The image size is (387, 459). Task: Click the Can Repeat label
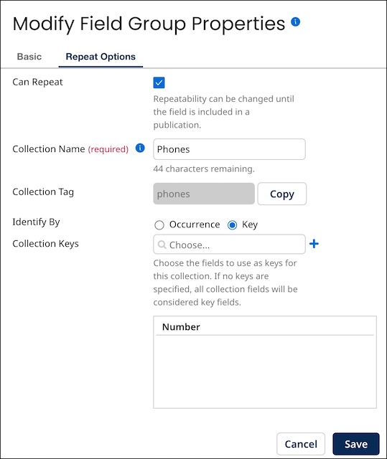(x=37, y=82)
